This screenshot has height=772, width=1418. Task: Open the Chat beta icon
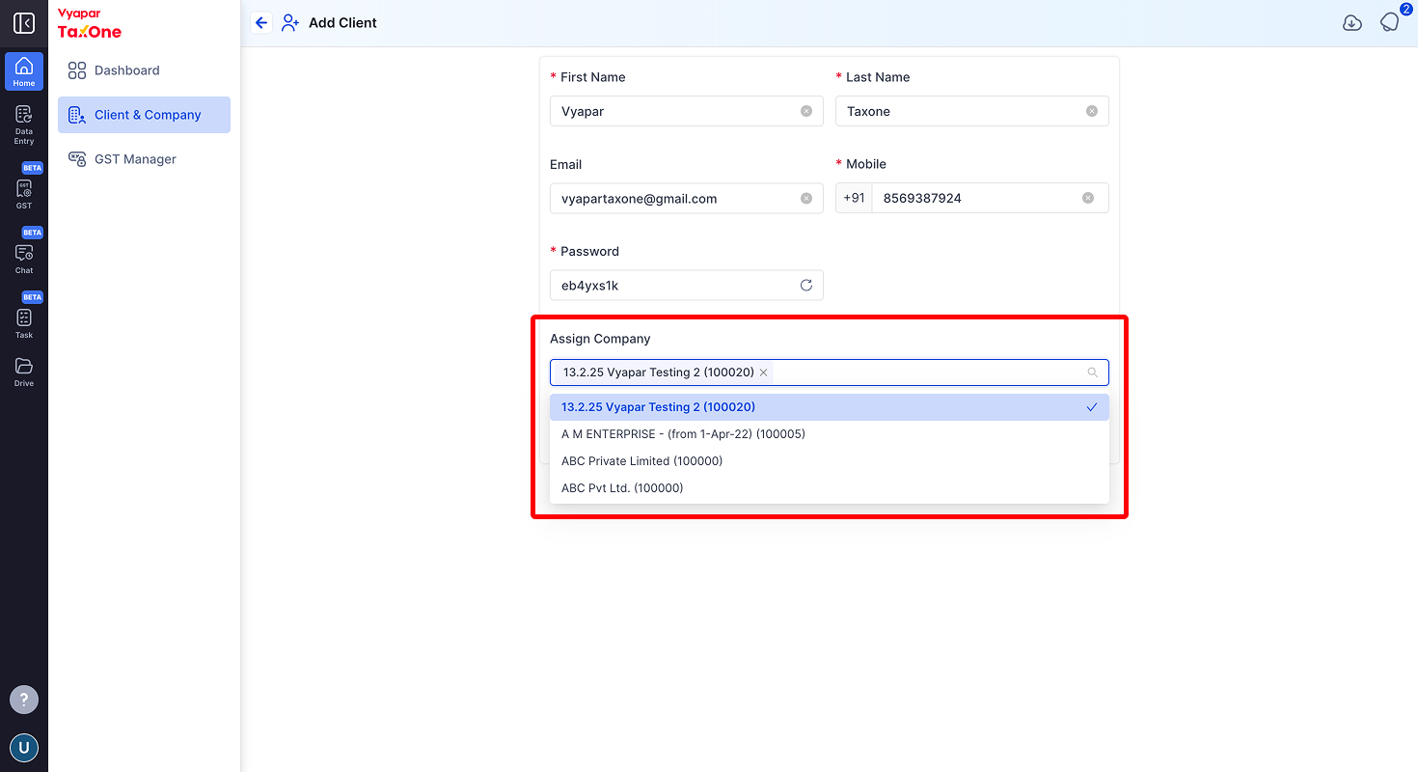pyautogui.click(x=24, y=252)
